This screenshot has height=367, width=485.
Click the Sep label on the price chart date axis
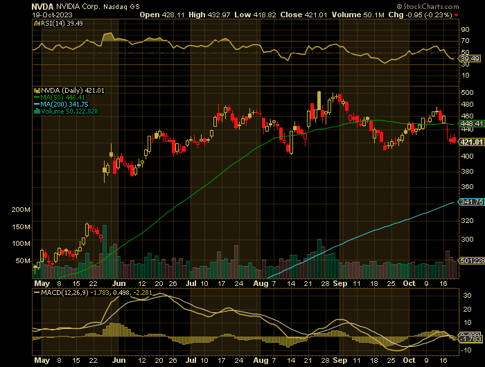[x=340, y=283]
